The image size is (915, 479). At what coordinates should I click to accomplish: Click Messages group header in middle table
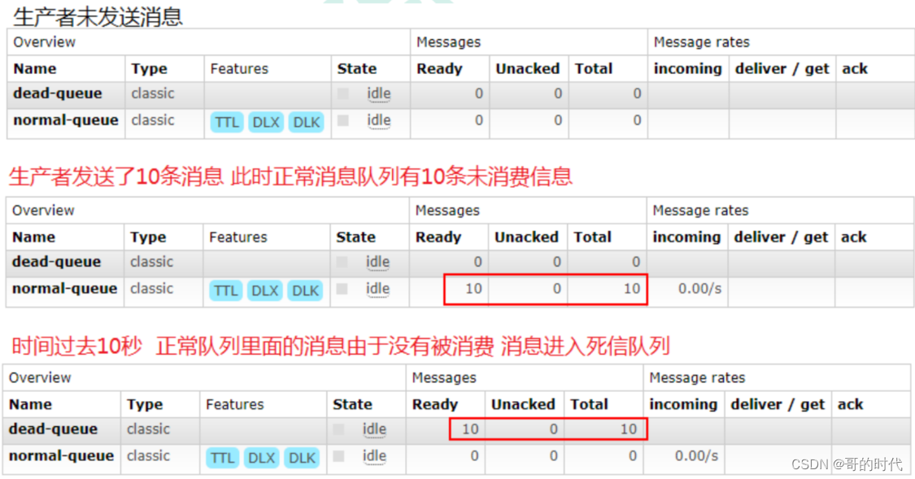tap(447, 210)
